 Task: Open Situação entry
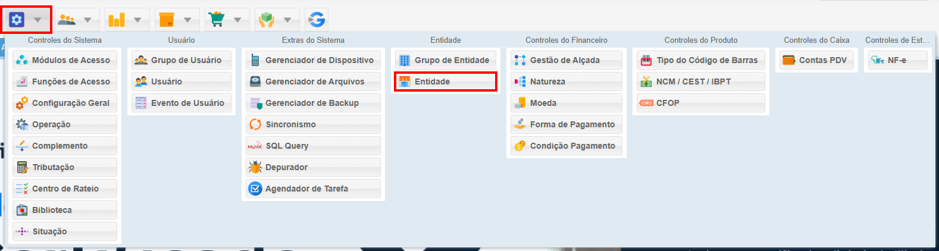65,231
